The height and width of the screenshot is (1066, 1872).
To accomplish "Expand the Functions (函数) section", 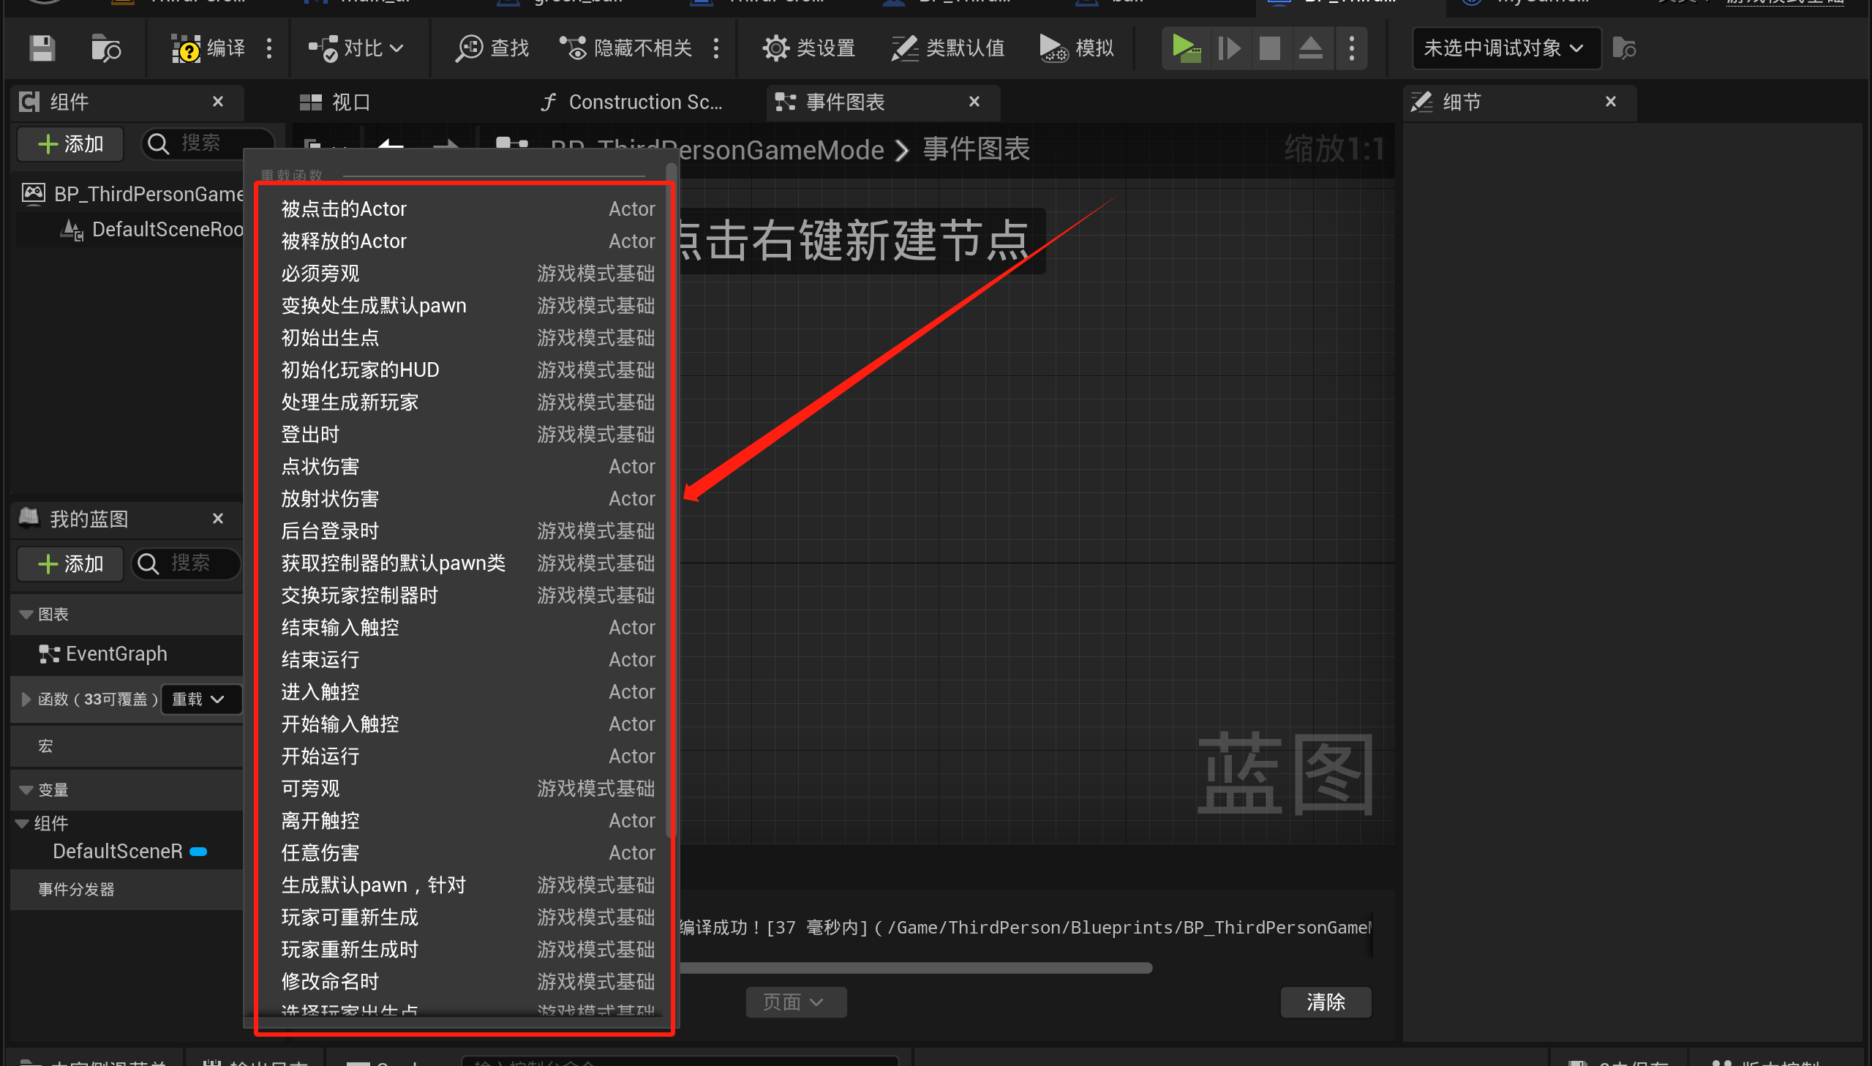I will pyautogui.click(x=26, y=699).
